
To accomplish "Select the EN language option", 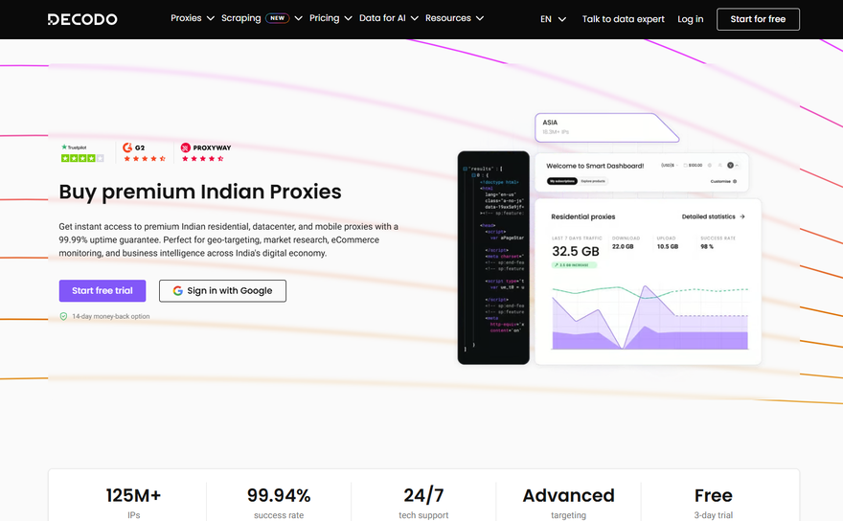I will pos(546,19).
